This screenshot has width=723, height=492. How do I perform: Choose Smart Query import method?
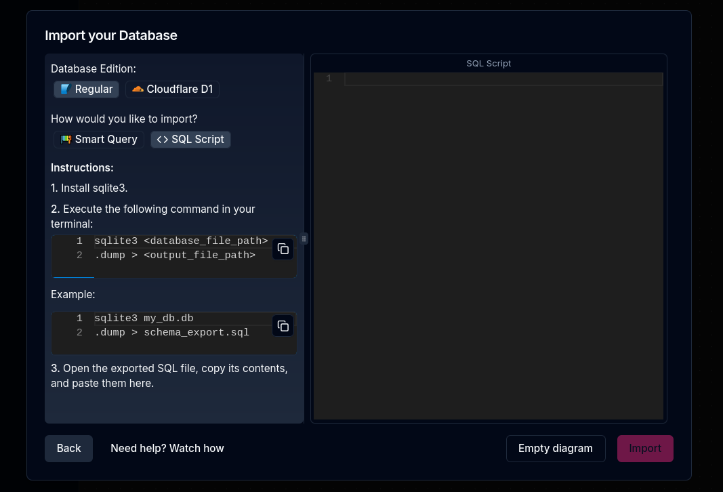point(99,140)
